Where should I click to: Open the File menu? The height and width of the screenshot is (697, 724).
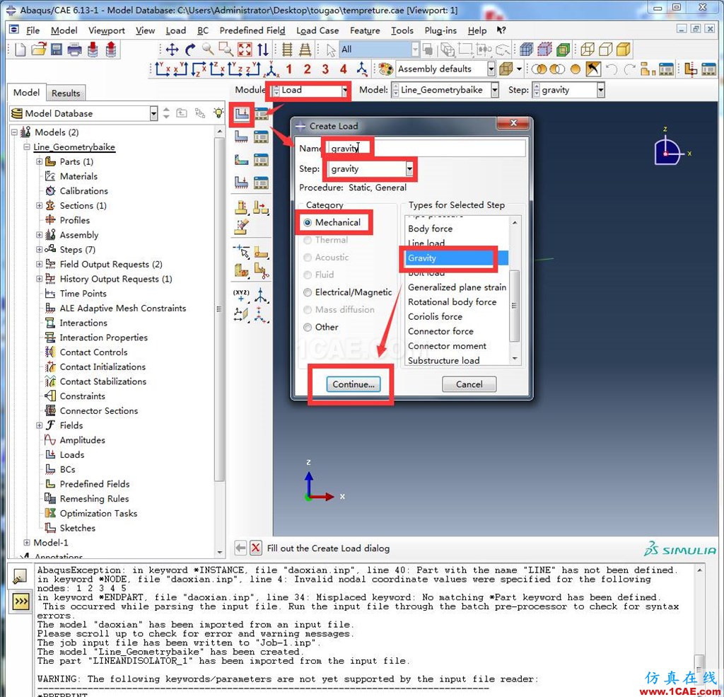[x=33, y=30]
